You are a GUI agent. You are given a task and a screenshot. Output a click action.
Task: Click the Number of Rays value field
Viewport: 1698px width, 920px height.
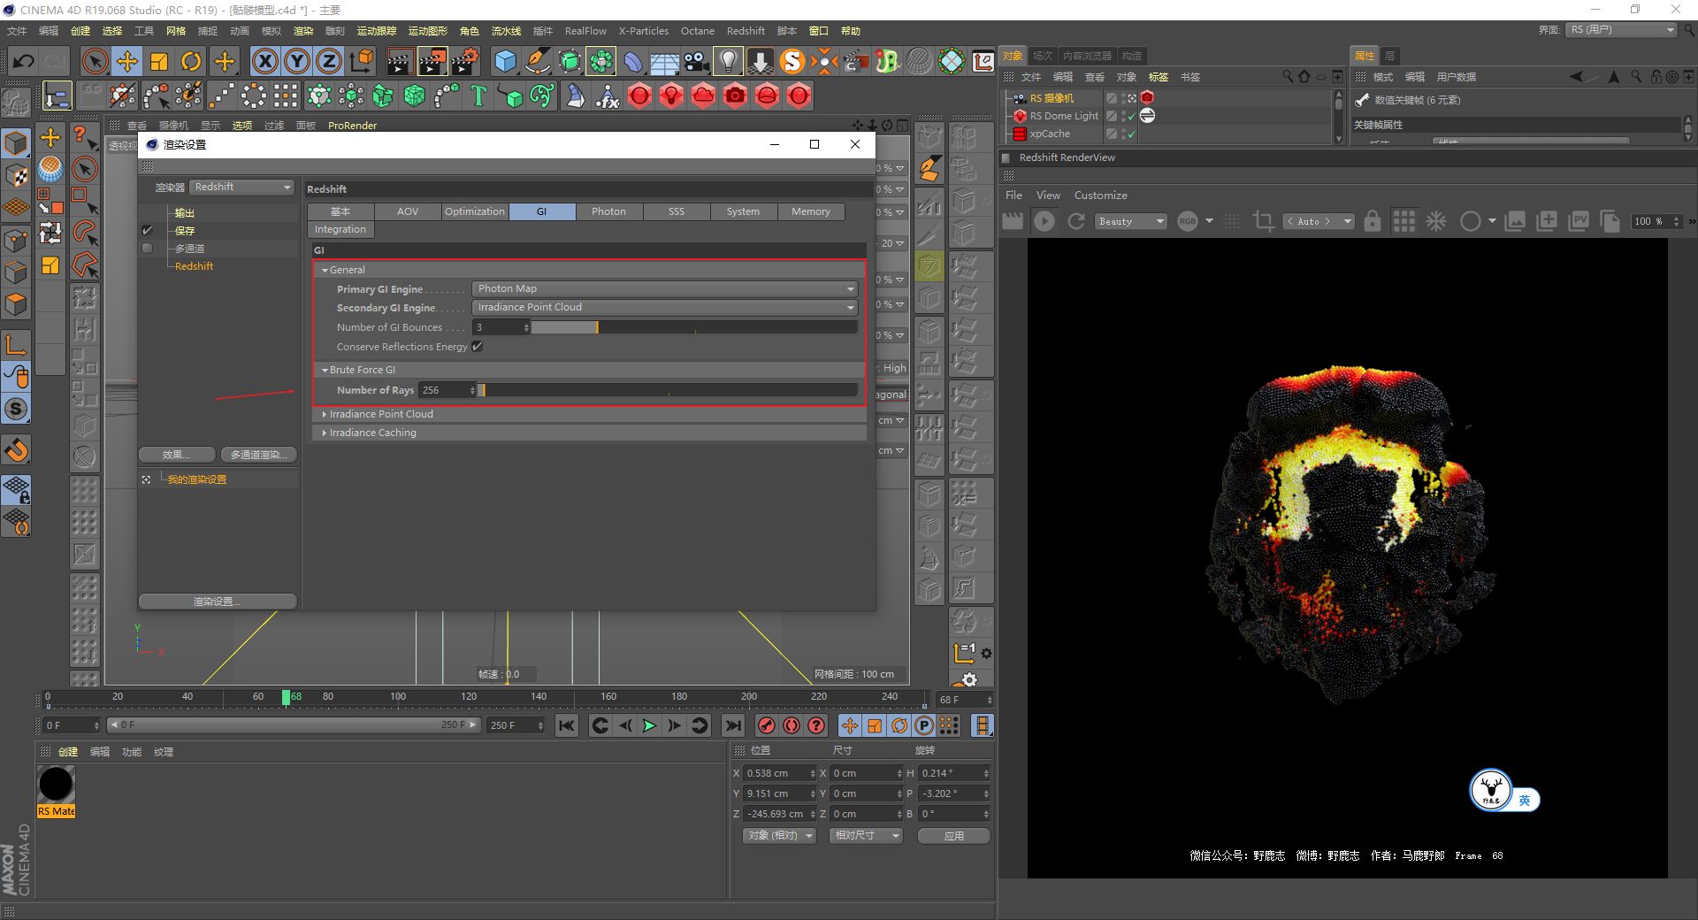point(447,390)
